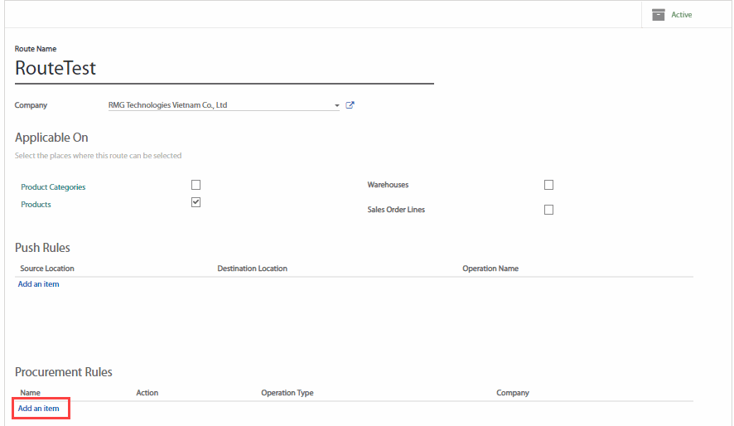This screenshot has height=426, width=734.
Task: Tick the Warehouses checkbox
Action: point(548,185)
